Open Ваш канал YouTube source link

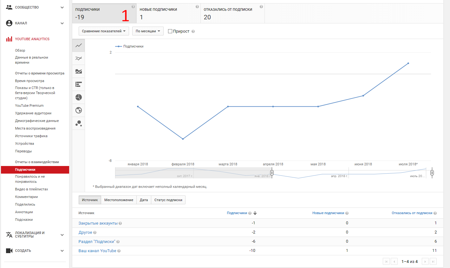click(x=97, y=251)
